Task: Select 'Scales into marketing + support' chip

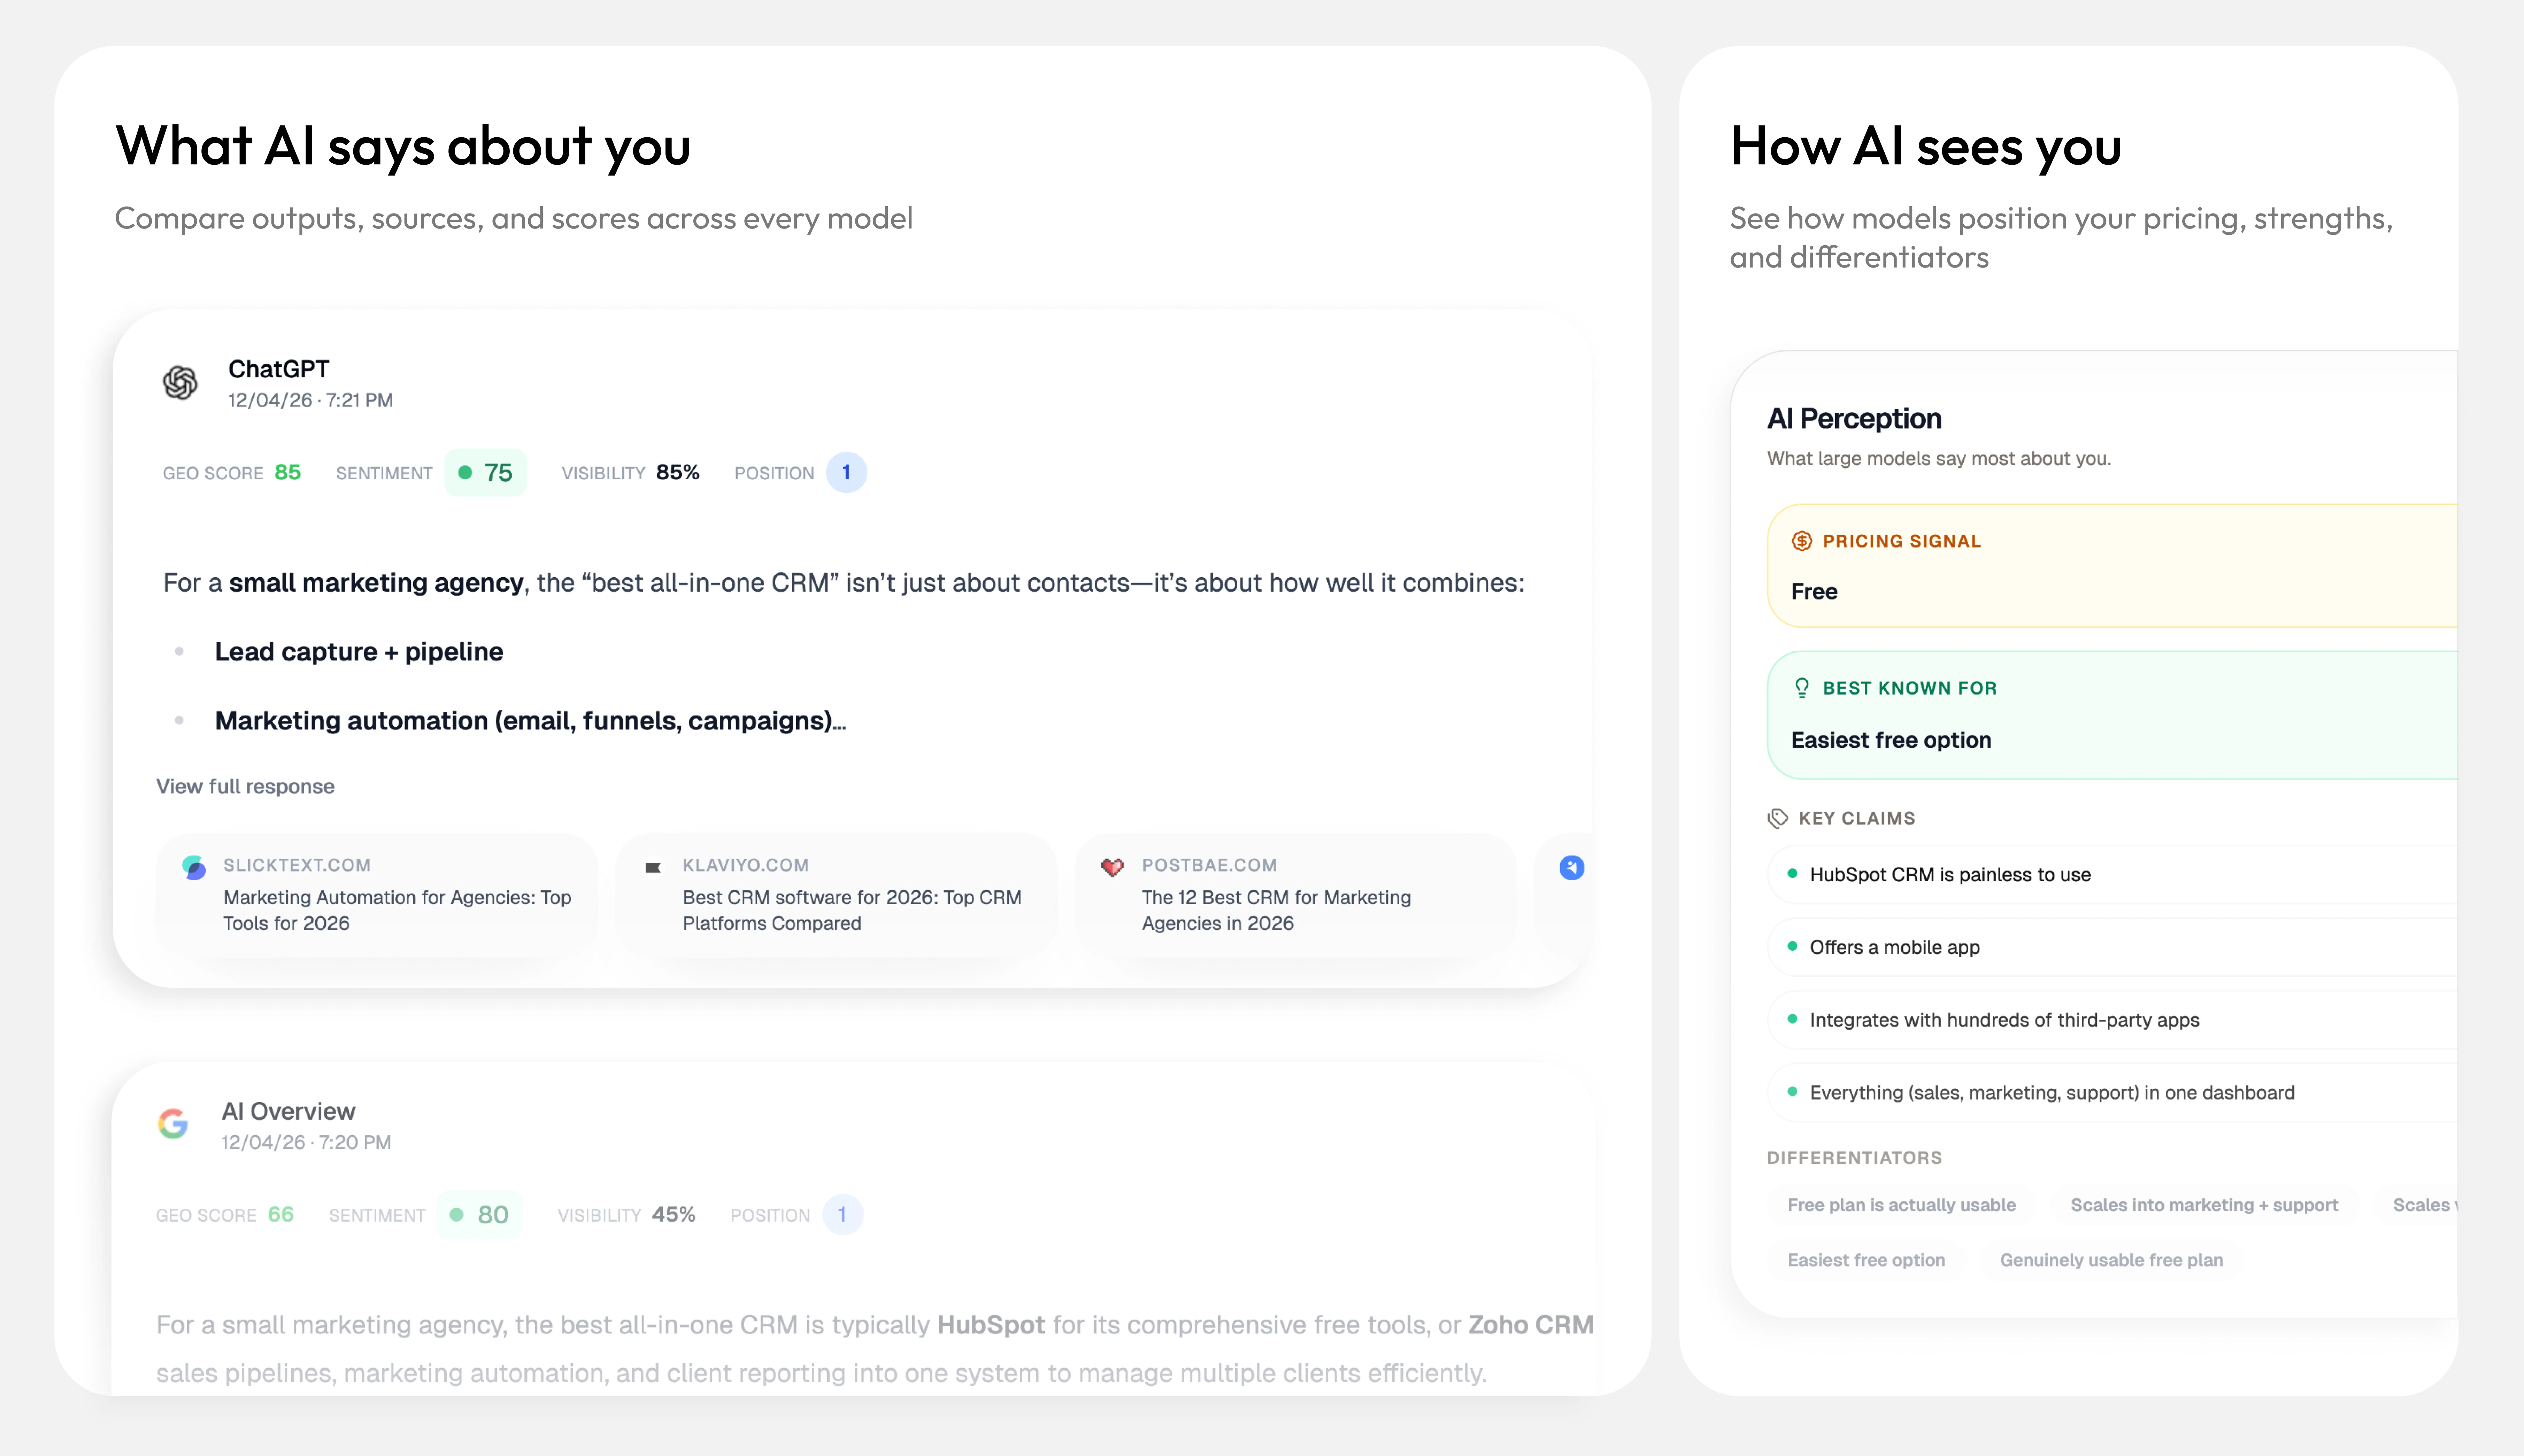Action: click(2204, 1205)
